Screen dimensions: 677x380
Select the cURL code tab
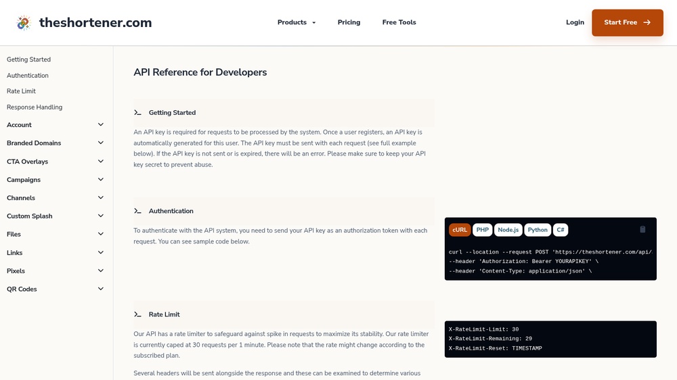[x=460, y=230]
